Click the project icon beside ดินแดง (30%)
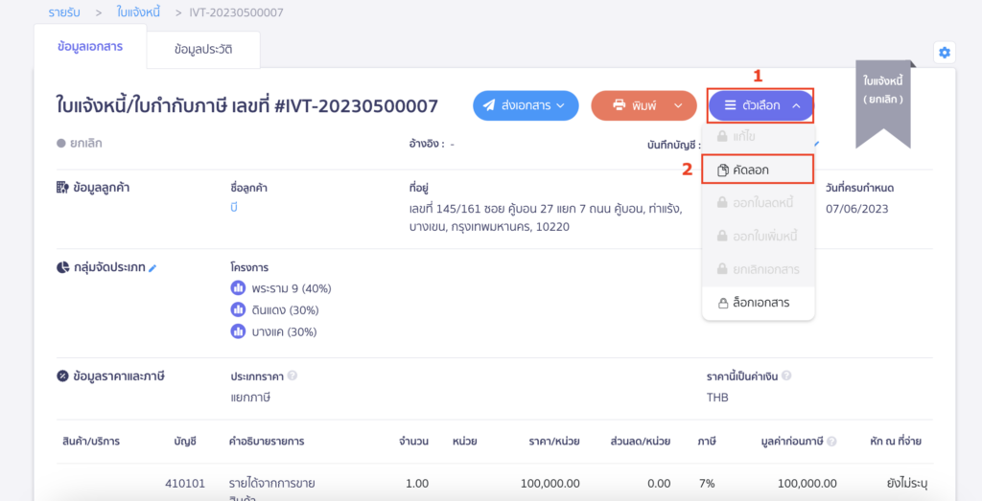 238,309
